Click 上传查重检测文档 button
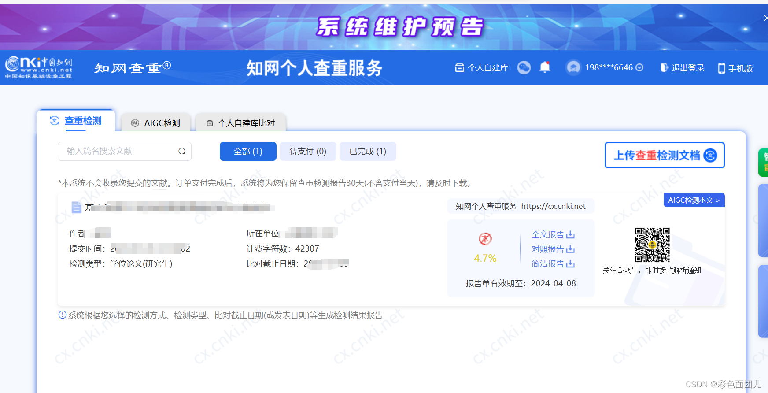 (x=665, y=155)
